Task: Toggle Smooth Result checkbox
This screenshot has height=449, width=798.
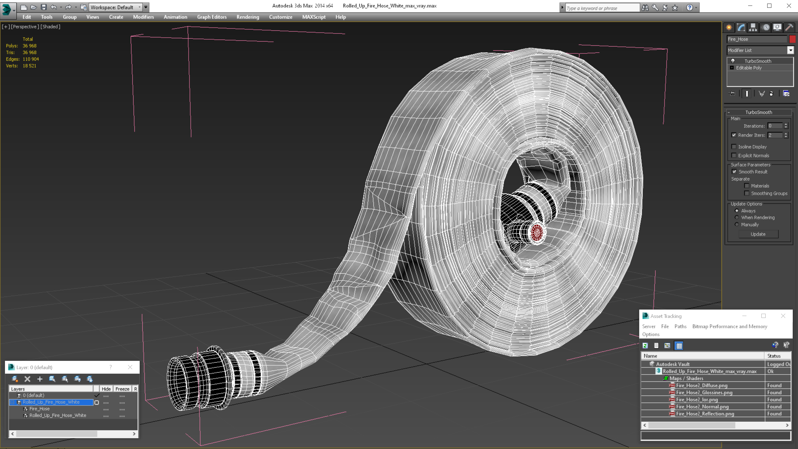Action: (734, 171)
